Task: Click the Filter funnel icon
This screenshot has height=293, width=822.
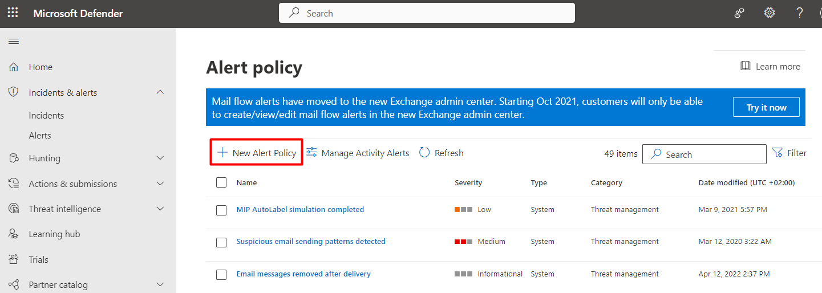Action: 777,153
